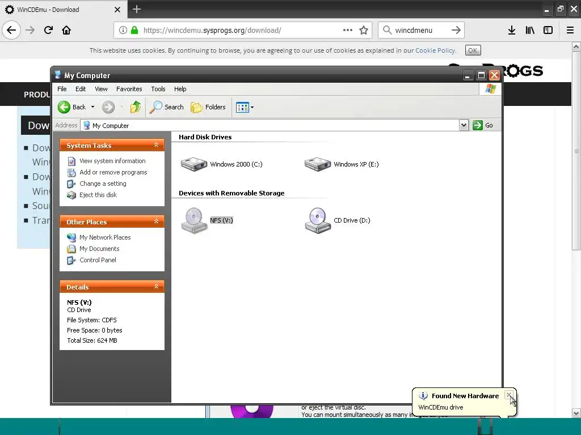Click the NFS (V:) drive label
This screenshot has height=435, width=581.
click(221, 220)
